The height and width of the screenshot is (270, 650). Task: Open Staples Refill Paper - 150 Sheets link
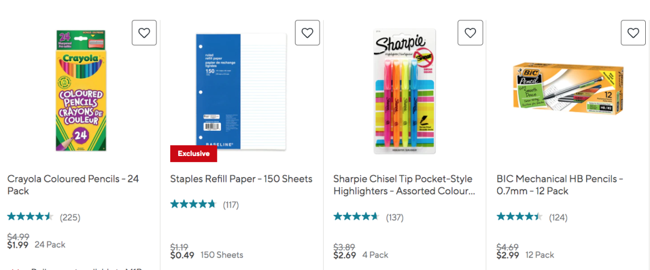click(x=241, y=179)
